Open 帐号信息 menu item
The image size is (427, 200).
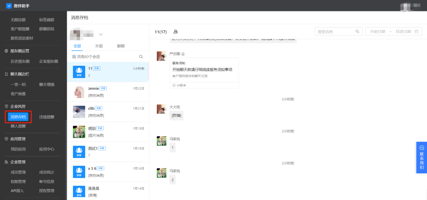click(47, 182)
